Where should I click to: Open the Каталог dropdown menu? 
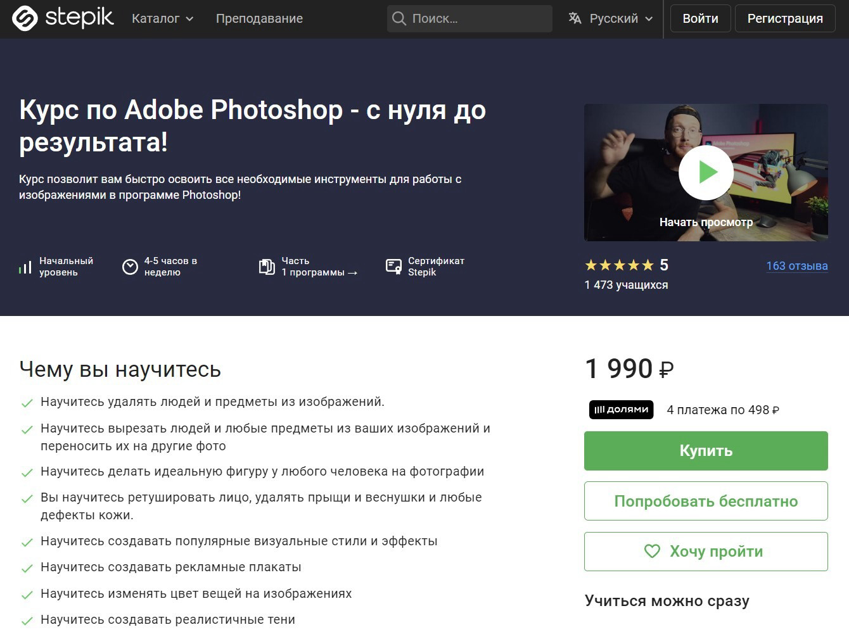[162, 19]
